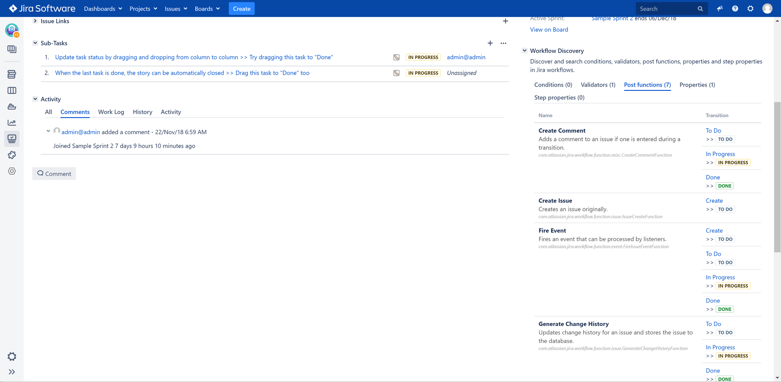Open the View on Board link
This screenshot has width=781, height=382.
(549, 30)
